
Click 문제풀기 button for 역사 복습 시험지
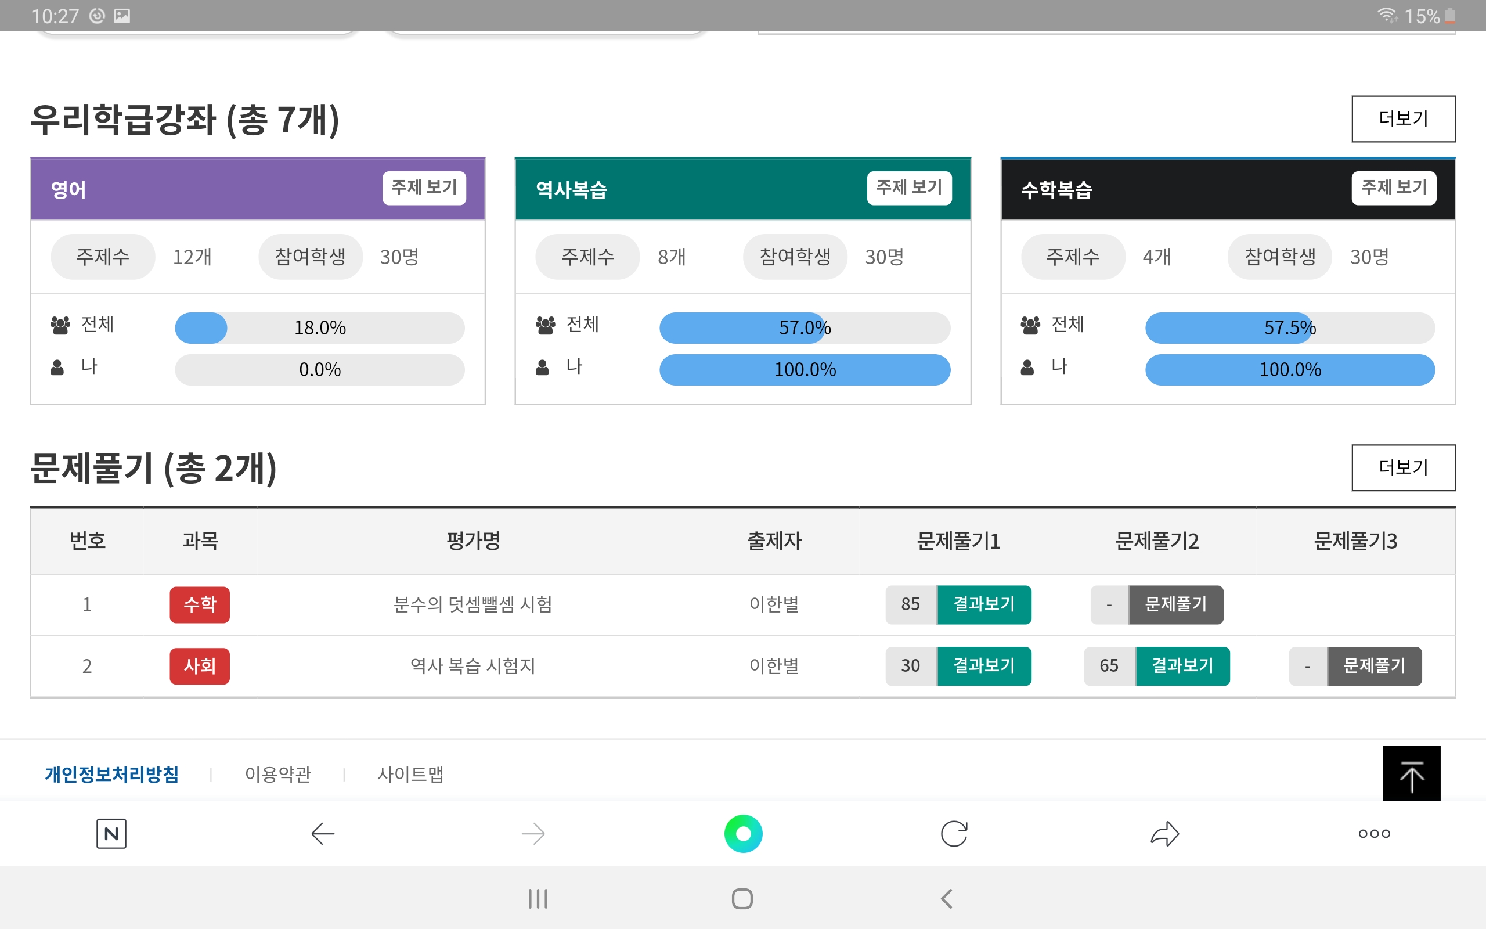pyautogui.click(x=1375, y=666)
